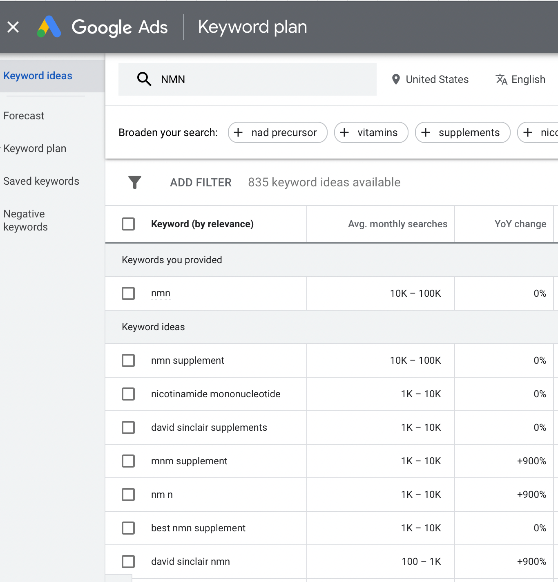Click 'nmn supplement' keyword text

(187, 360)
